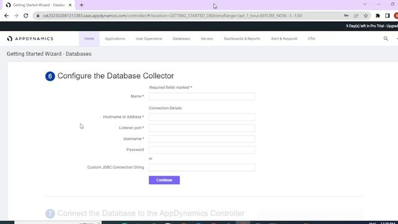398x224 pixels.
Task: Click the lock icon in address bar
Action: tap(38, 16)
